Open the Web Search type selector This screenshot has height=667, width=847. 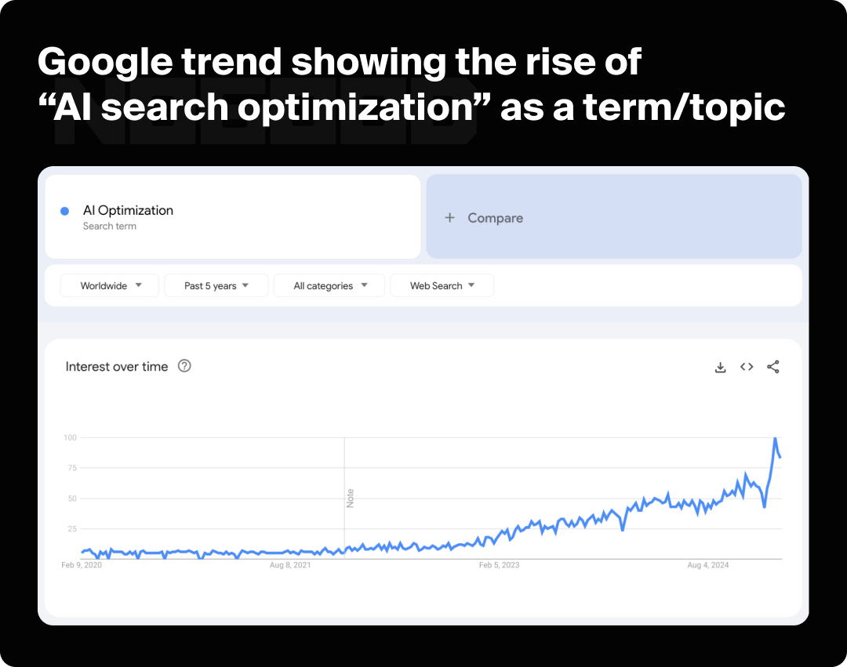tap(442, 285)
